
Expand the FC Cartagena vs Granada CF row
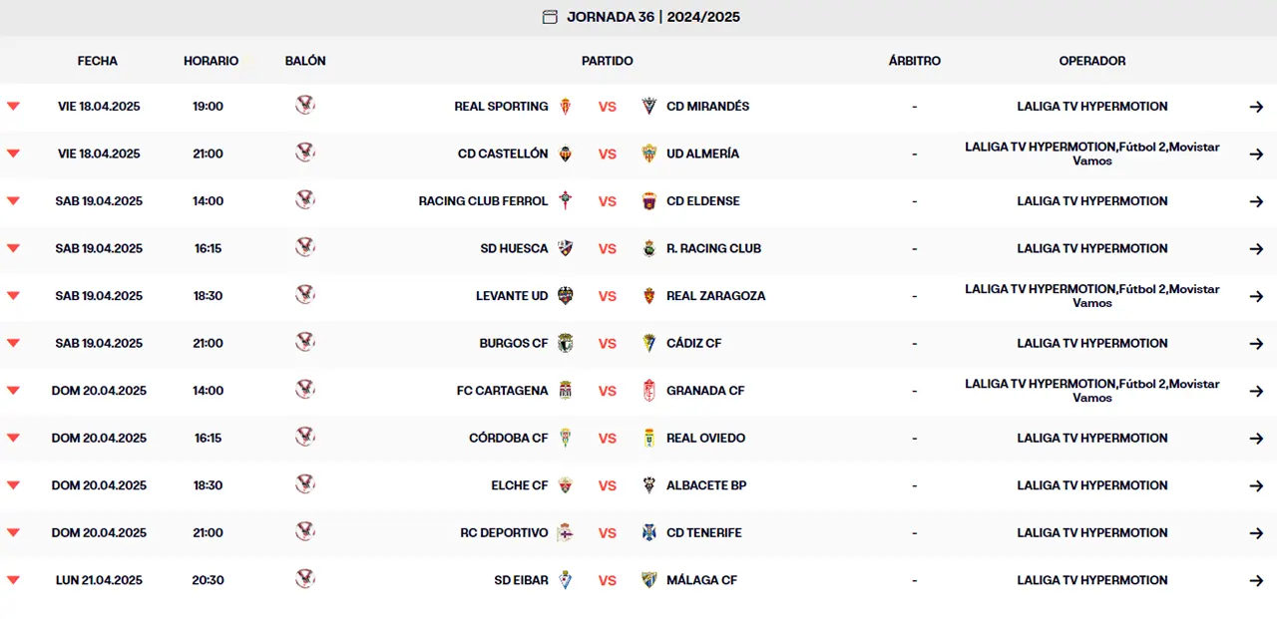click(13, 391)
